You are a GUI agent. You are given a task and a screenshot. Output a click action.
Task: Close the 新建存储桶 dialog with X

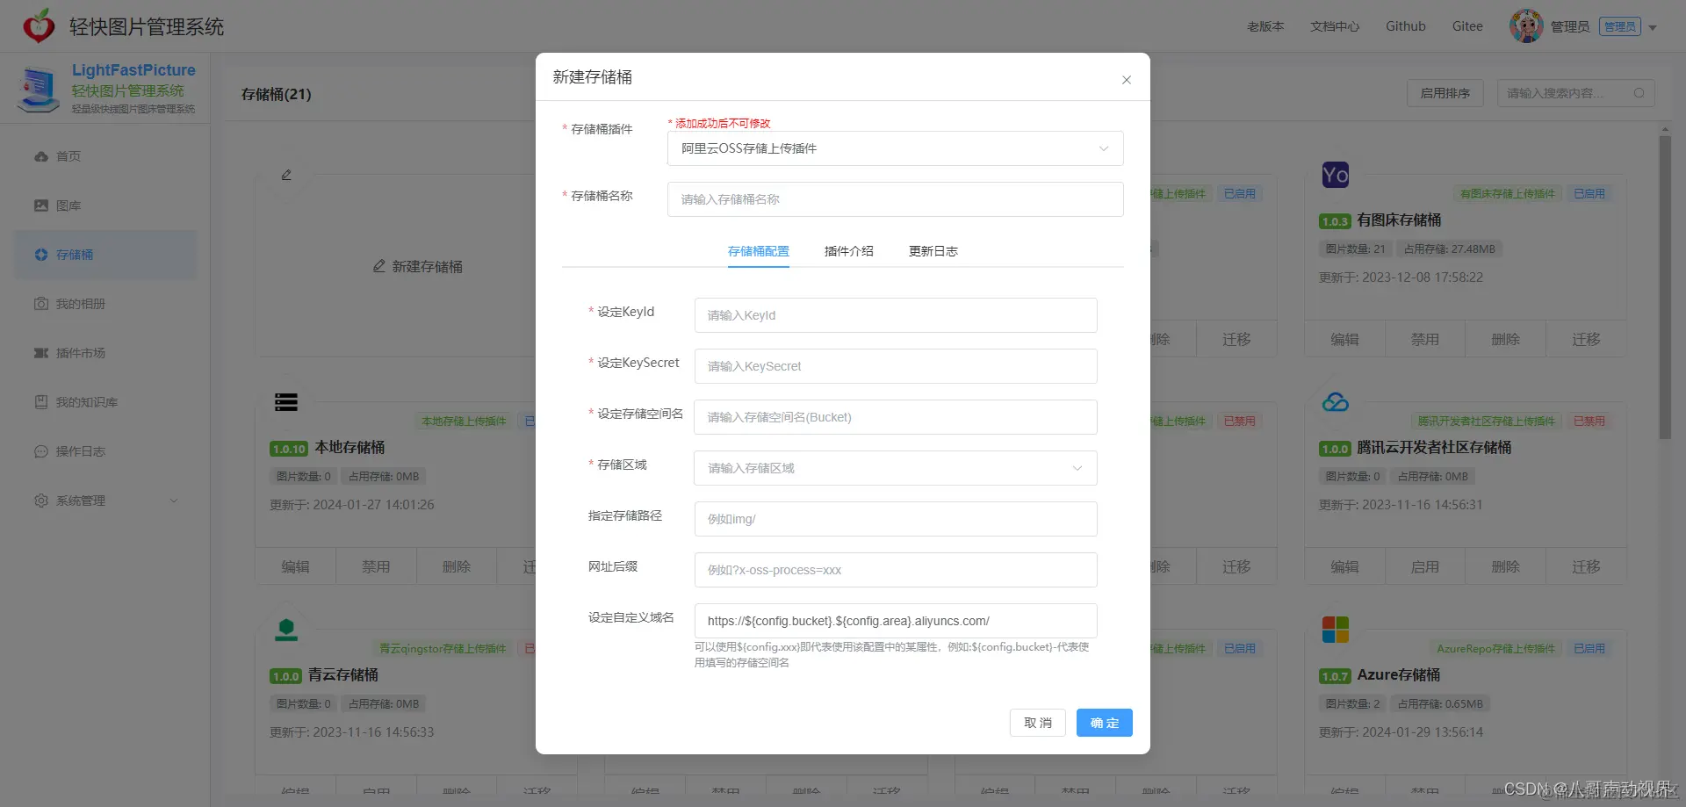pyautogui.click(x=1126, y=80)
